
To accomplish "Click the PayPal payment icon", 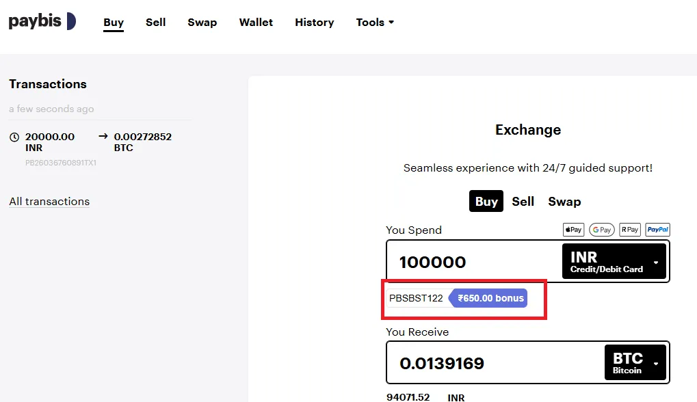I will (x=657, y=230).
